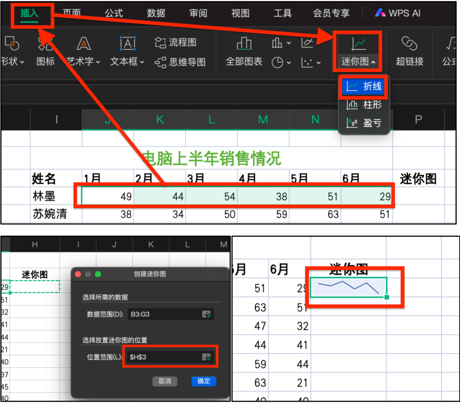The image size is (460, 403).
Task: Confirm the sparkline dialog with 确定
Action: pyautogui.click(x=204, y=382)
